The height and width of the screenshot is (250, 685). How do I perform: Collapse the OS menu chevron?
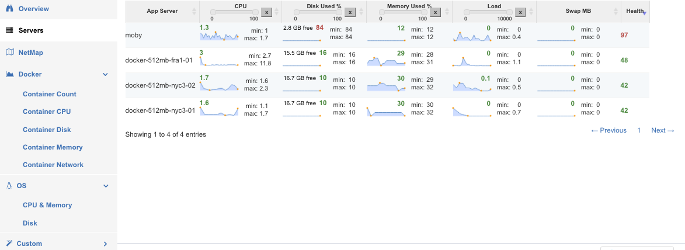click(x=105, y=186)
